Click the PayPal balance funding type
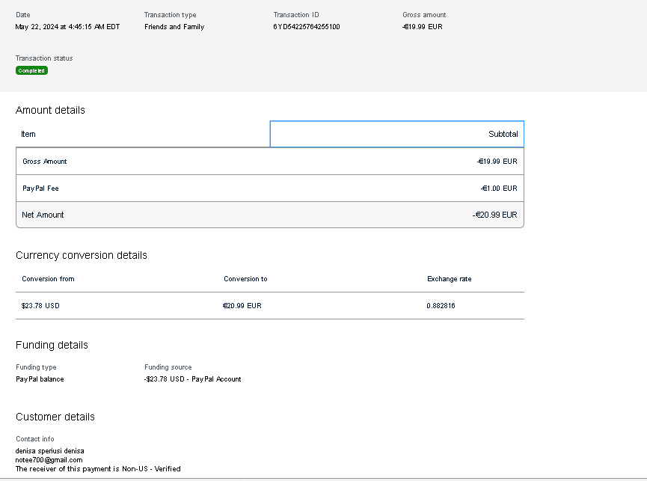The height and width of the screenshot is (481, 647). pyautogui.click(x=40, y=379)
